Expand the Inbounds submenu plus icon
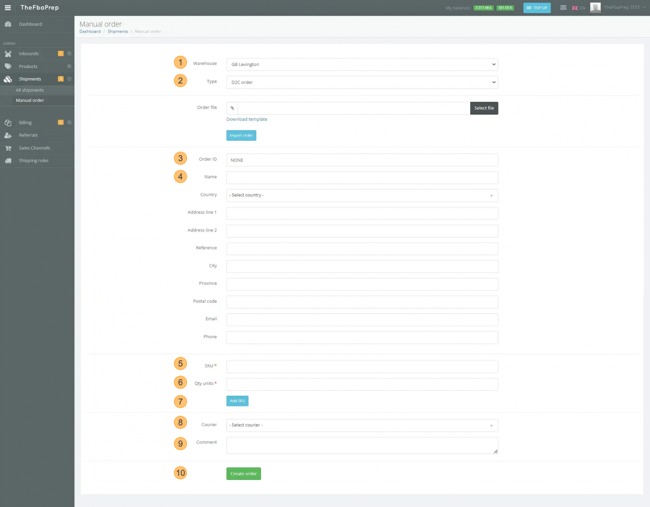 [69, 54]
